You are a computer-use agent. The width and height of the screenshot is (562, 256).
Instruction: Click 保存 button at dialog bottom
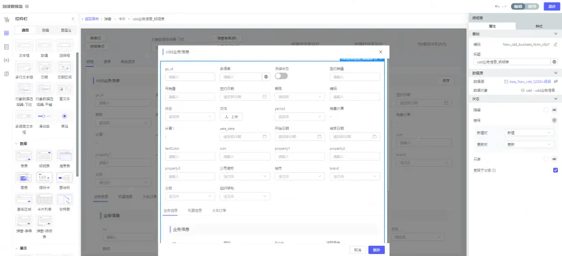point(376,250)
